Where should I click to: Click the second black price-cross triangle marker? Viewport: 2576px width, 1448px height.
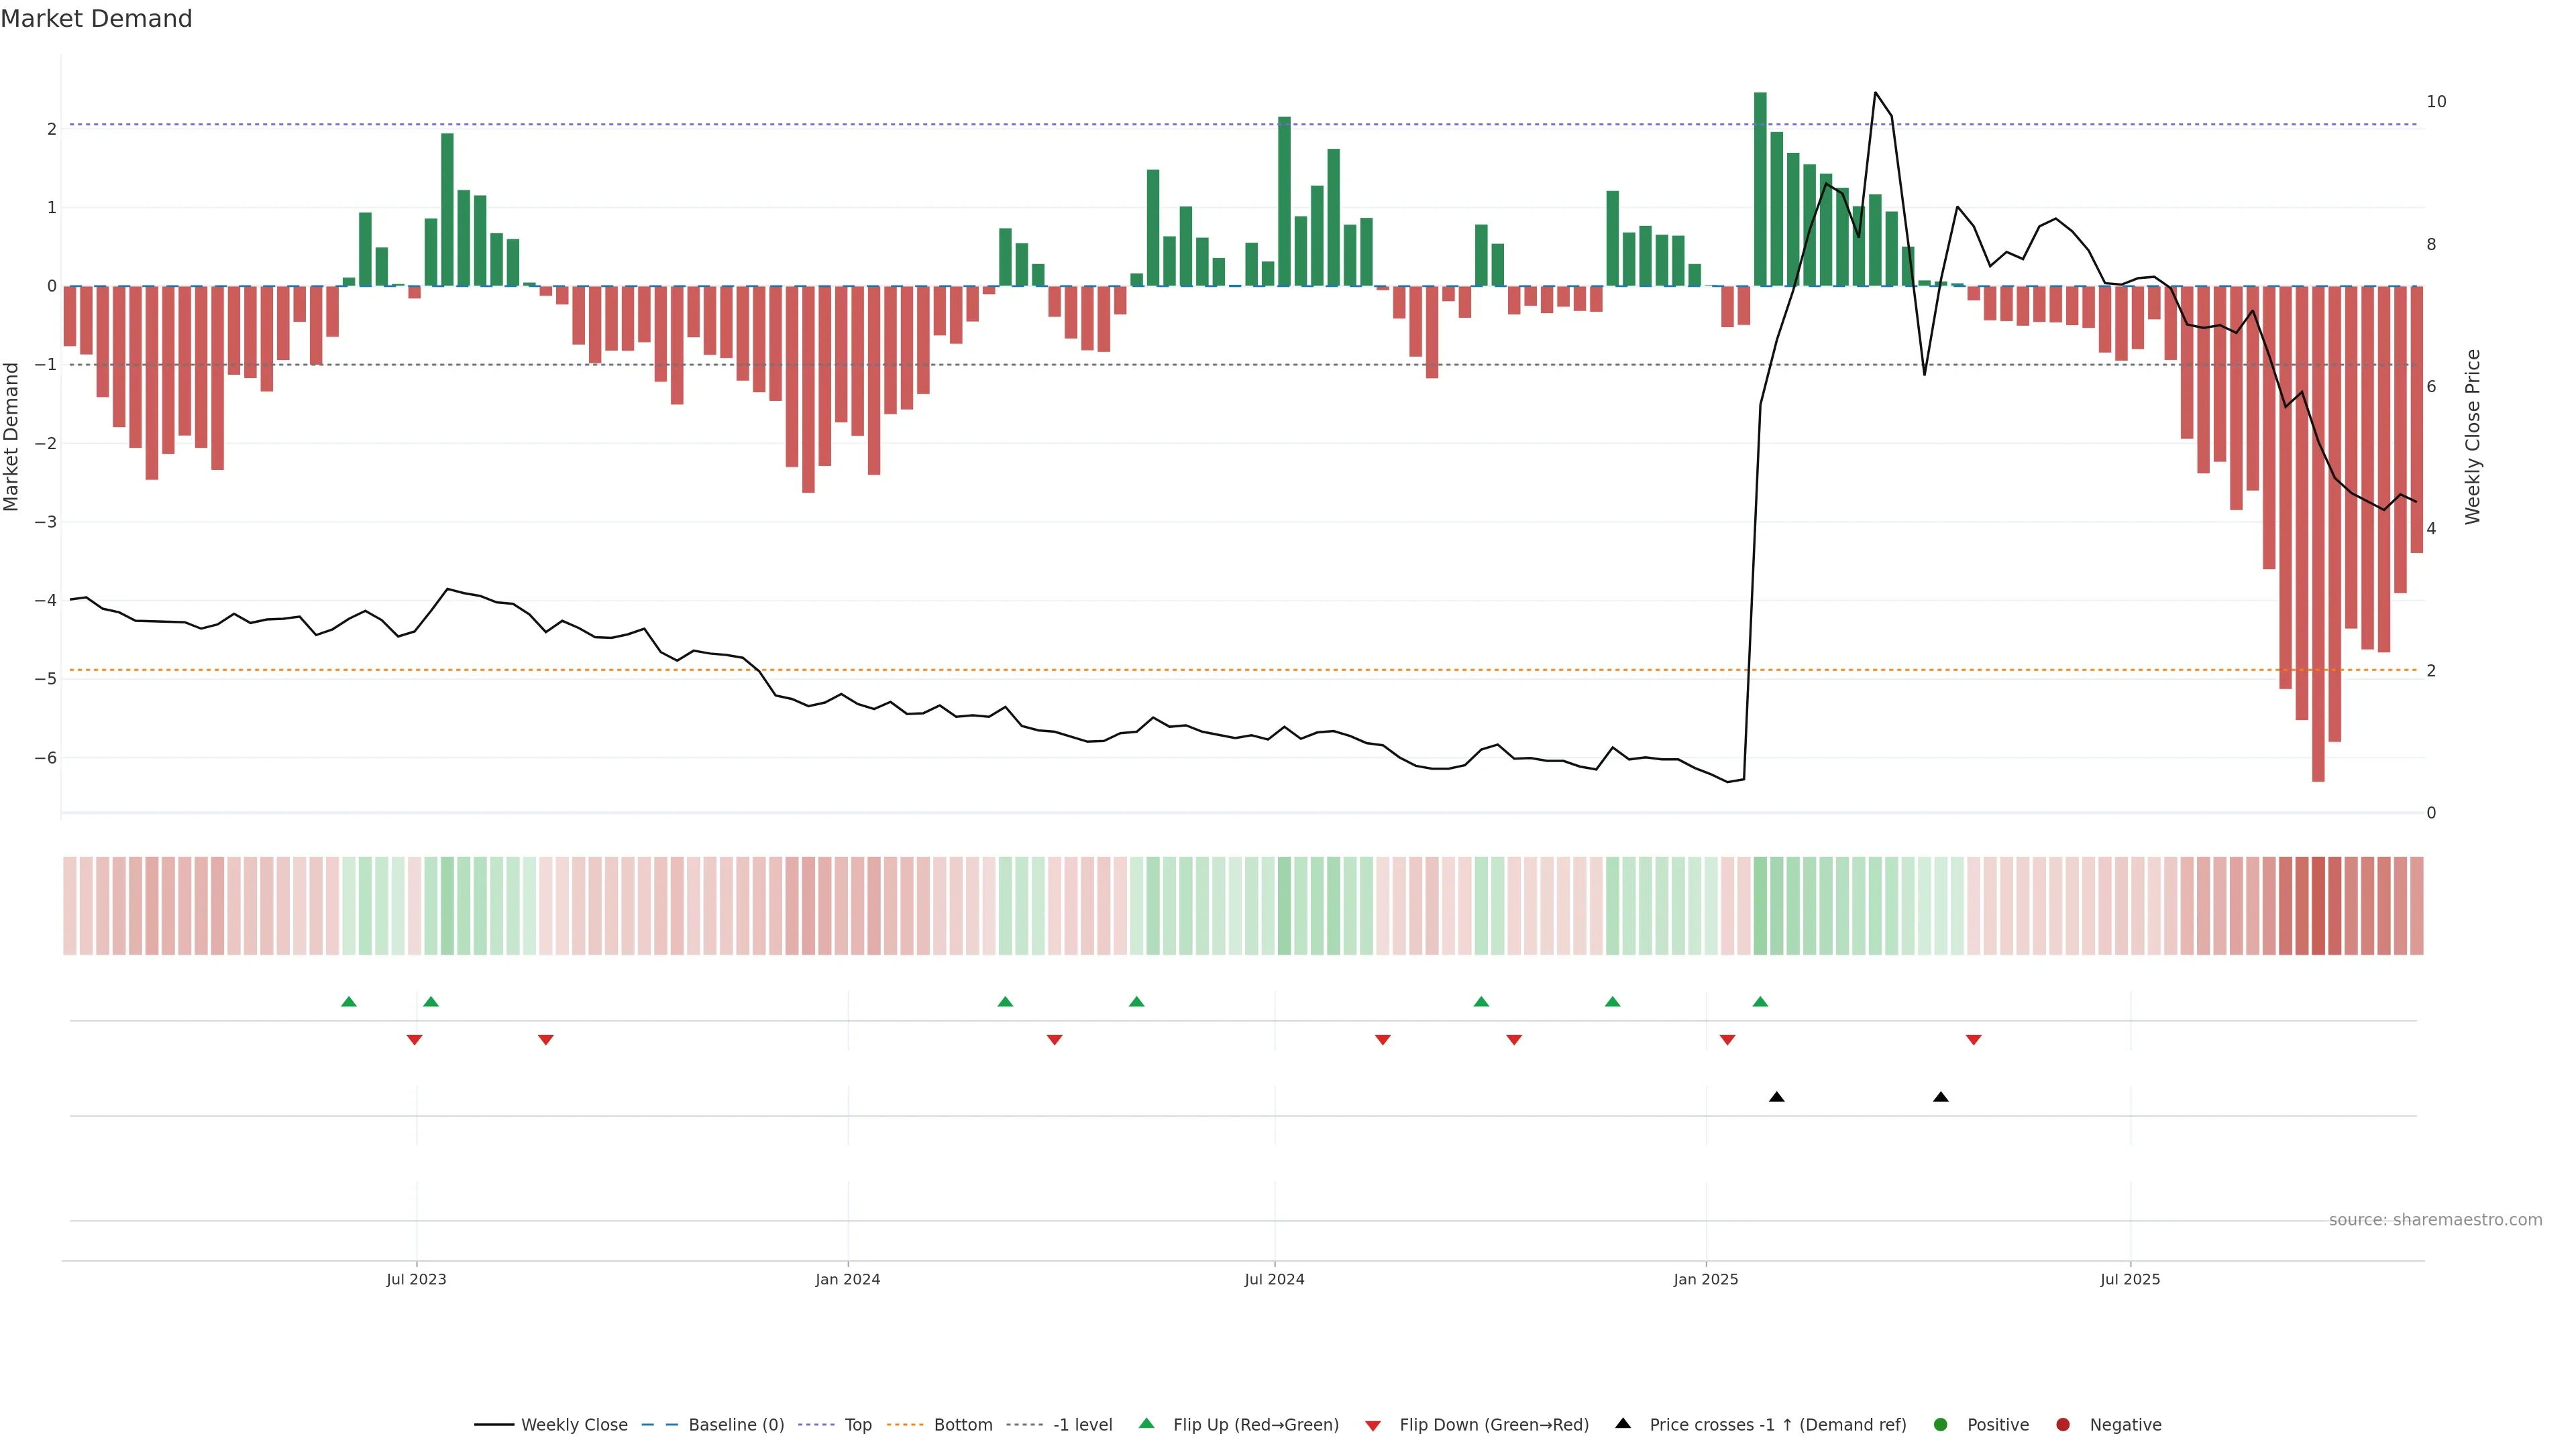[1940, 1097]
